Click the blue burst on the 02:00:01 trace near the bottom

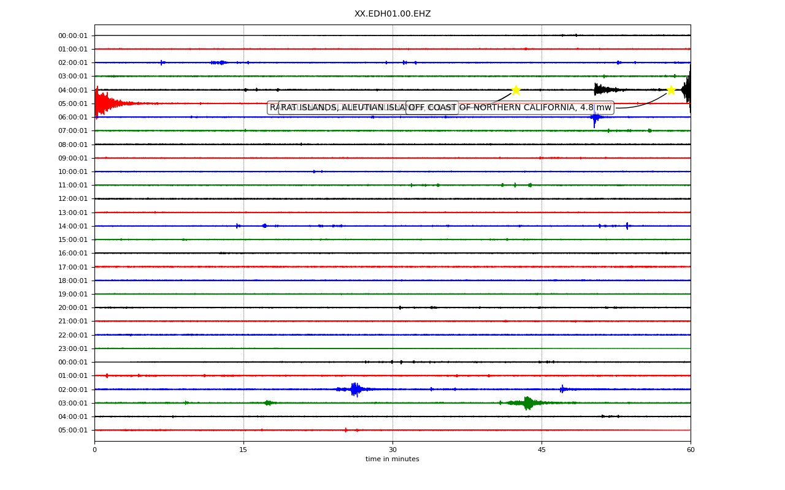click(x=355, y=389)
